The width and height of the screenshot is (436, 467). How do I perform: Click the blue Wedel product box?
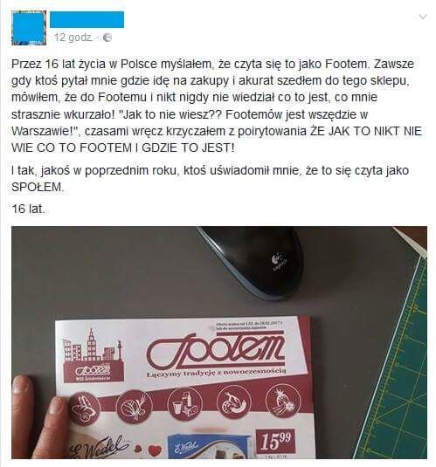tap(209, 446)
